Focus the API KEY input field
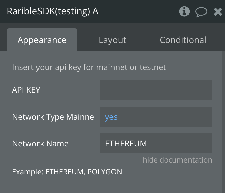The width and height of the screenshot is (225, 193). [156, 90]
